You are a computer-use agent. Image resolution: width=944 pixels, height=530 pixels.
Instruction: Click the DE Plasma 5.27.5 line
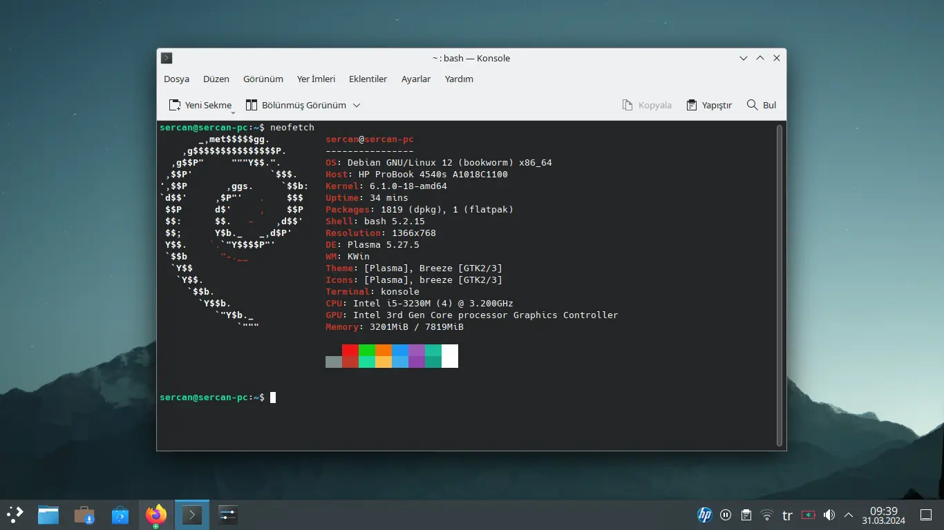[372, 245]
